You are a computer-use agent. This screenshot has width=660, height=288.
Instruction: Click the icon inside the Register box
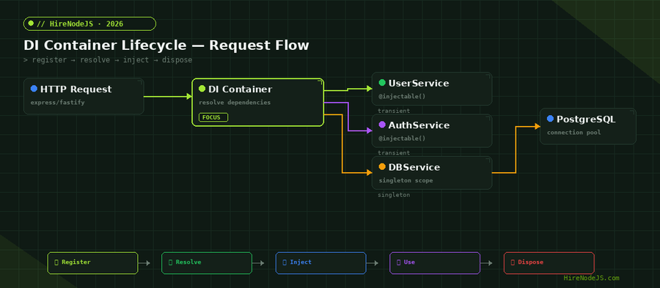pos(56,262)
